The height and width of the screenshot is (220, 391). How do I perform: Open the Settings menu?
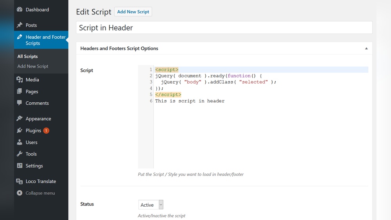(34, 166)
